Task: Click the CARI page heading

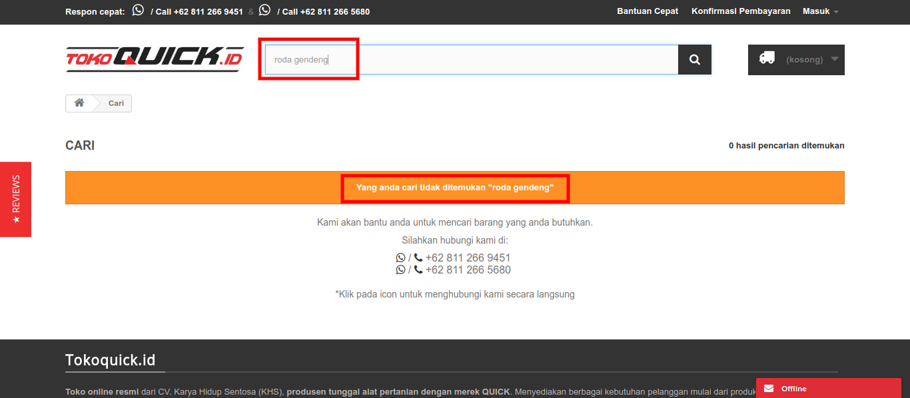Action: 80,145
